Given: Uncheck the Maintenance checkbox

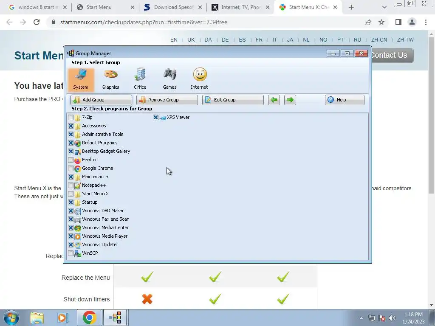Looking at the screenshot, I should click(x=71, y=177).
